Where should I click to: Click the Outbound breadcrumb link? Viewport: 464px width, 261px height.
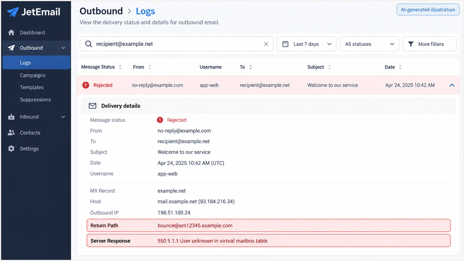coord(101,11)
